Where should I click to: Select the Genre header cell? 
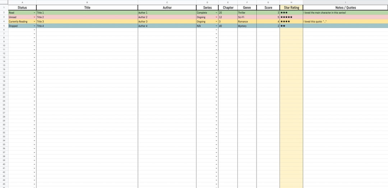pyautogui.click(x=247, y=8)
